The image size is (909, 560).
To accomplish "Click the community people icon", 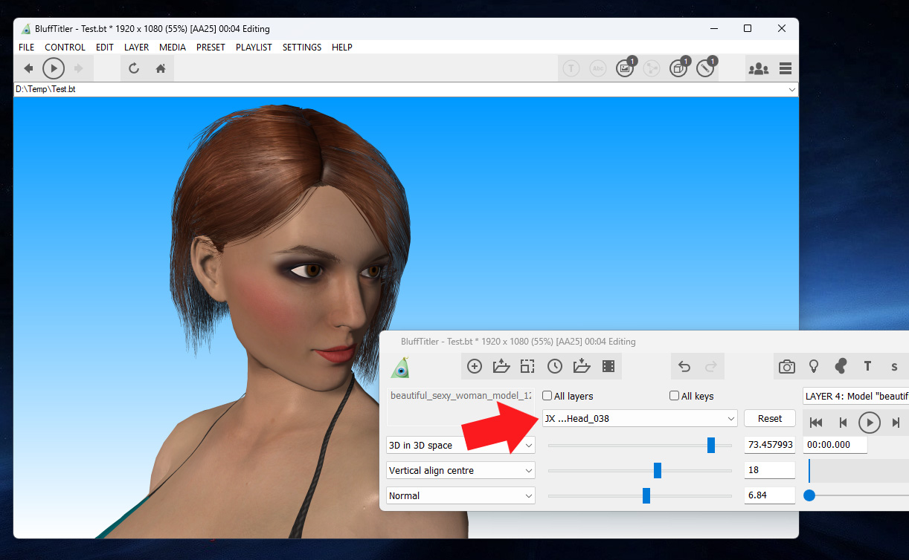I will point(758,68).
